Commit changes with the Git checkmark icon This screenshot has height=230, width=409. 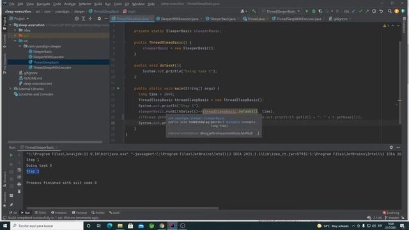coord(360,11)
